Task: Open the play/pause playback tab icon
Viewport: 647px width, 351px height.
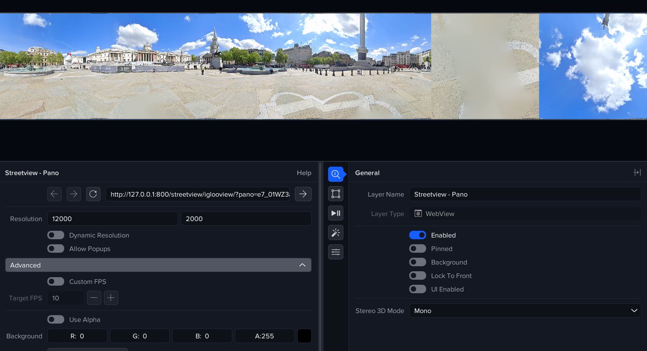Action: pos(336,213)
